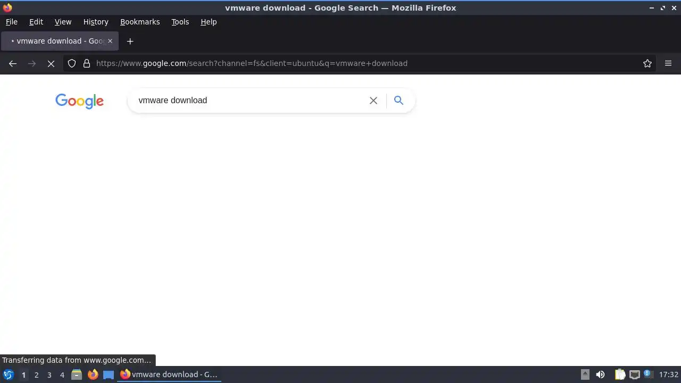Select Firefox window in taskbar
This screenshot has height=383, width=681.
click(x=169, y=374)
